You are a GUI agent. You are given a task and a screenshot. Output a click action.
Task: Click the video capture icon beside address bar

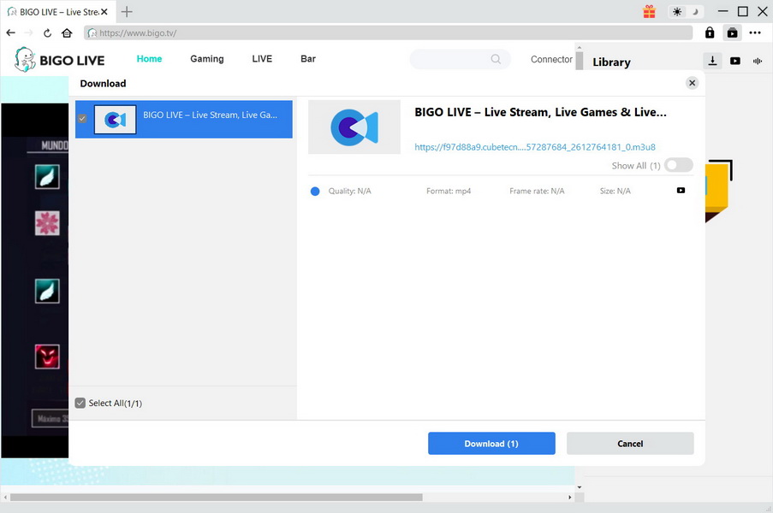[733, 32]
